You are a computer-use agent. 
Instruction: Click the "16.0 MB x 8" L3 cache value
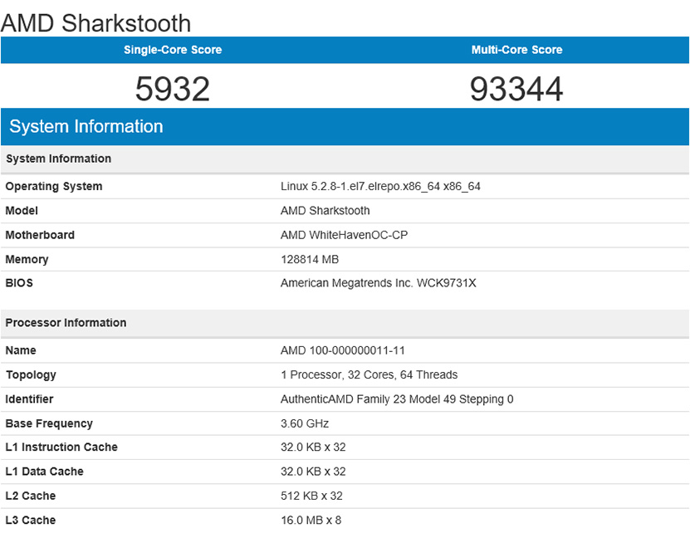pyautogui.click(x=311, y=520)
